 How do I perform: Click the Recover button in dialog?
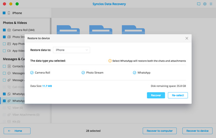(156, 95)
